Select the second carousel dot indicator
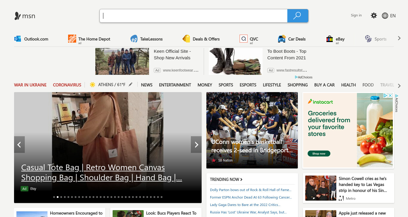The width and height of the screenshot is (408, 217). pos(58,197)
